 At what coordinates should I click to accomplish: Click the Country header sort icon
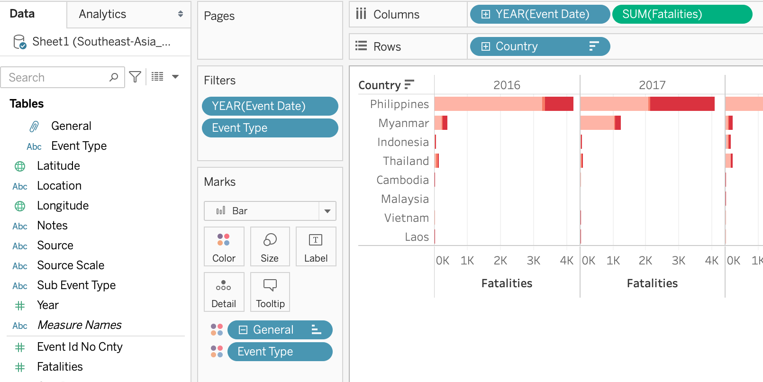point(409,85)
